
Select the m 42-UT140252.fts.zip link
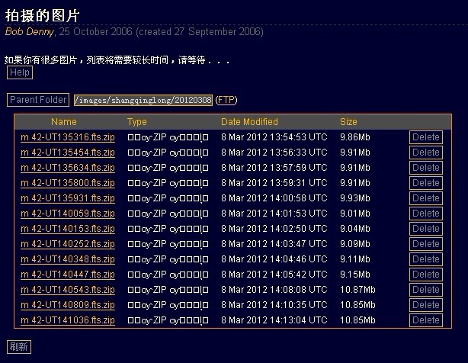(67, 244)
